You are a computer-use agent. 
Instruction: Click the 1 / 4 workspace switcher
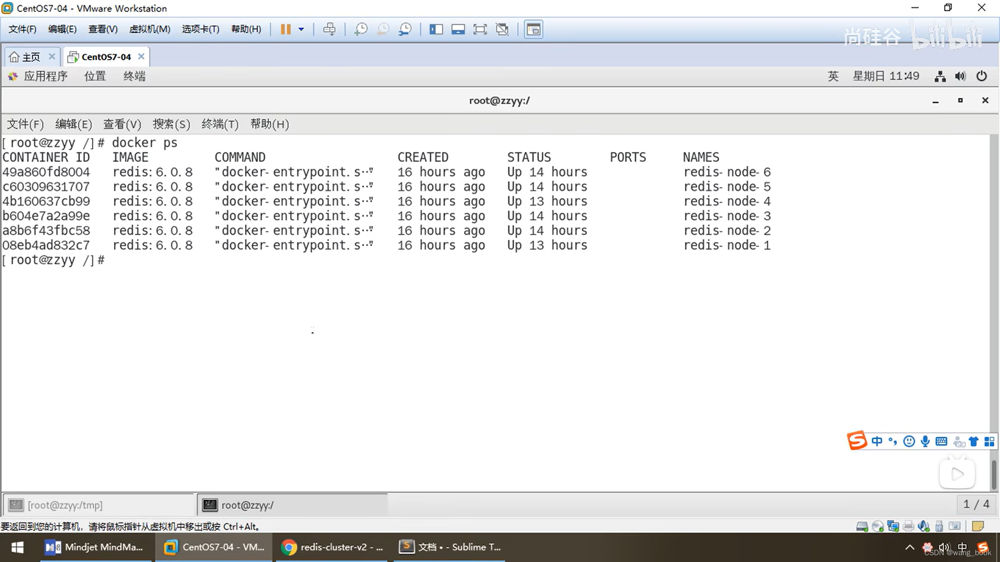[x=976, y=504]
